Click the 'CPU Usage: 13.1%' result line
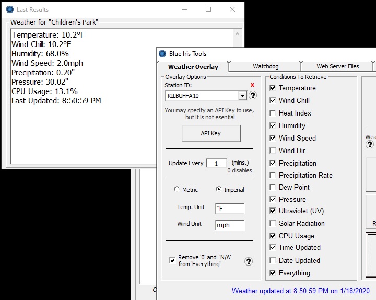 pos(44,91)
